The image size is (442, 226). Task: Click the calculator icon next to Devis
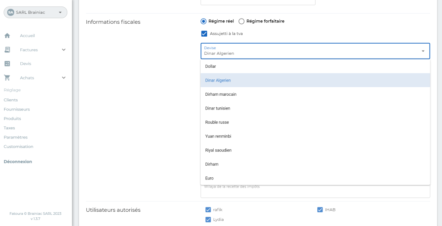pos(7,64)
